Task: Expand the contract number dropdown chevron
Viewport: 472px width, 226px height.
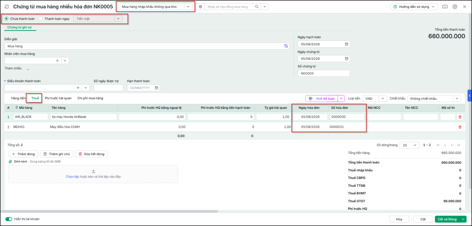Action: click(x=265, y=6)
